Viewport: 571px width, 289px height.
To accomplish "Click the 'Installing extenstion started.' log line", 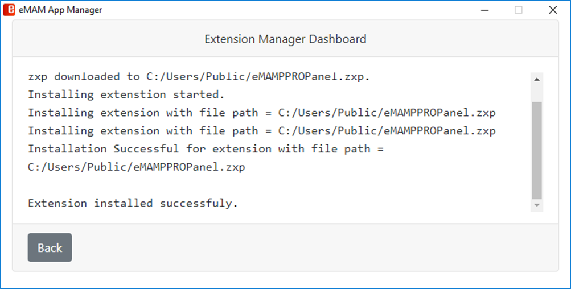I will (x=126, y=94).
